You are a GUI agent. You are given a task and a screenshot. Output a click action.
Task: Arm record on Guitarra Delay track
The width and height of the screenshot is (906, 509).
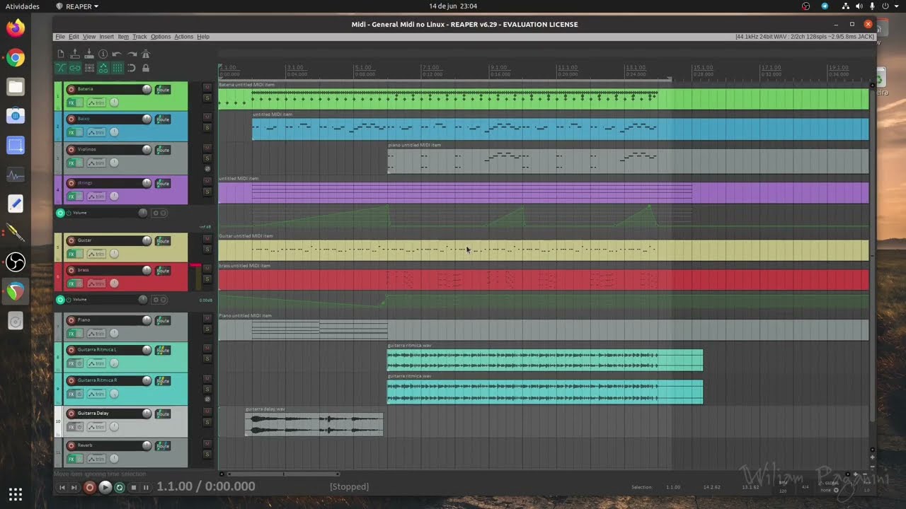tap(71, 413)
